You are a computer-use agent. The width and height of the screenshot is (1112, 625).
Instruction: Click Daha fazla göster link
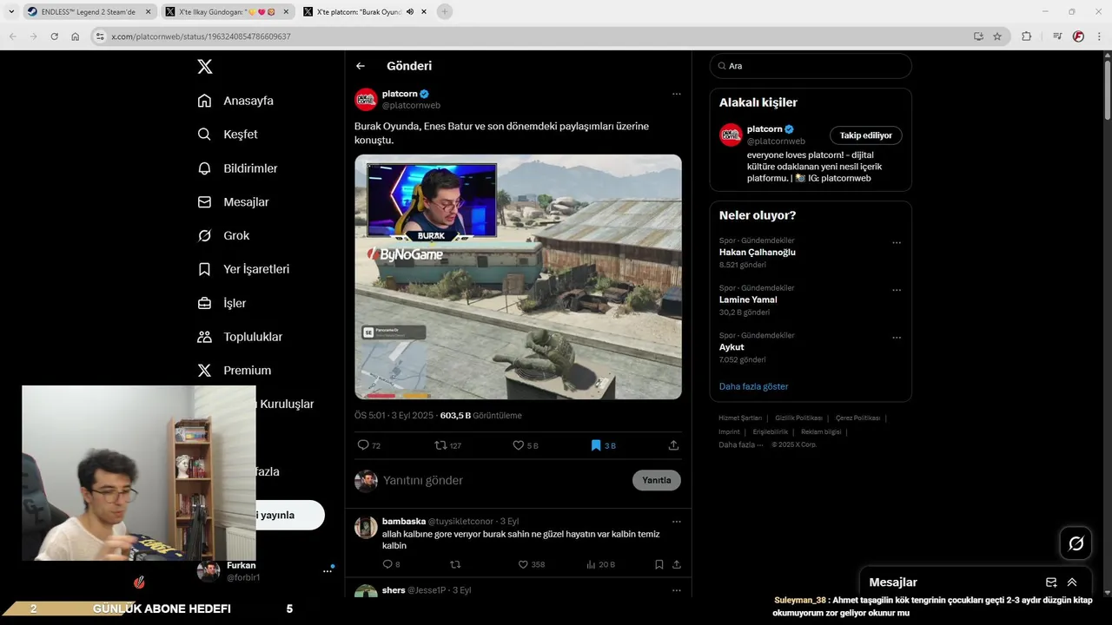click(753, 386)
